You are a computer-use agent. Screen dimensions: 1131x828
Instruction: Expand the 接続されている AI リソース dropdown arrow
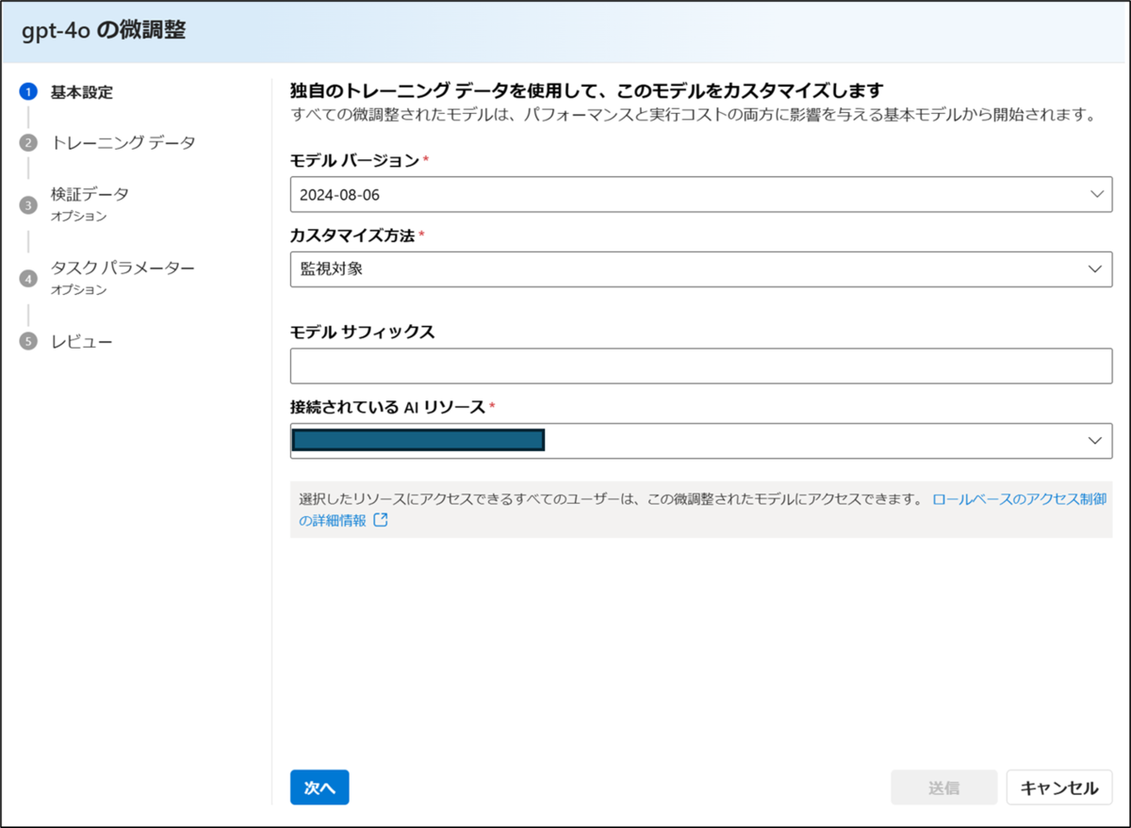[1095, 440]
